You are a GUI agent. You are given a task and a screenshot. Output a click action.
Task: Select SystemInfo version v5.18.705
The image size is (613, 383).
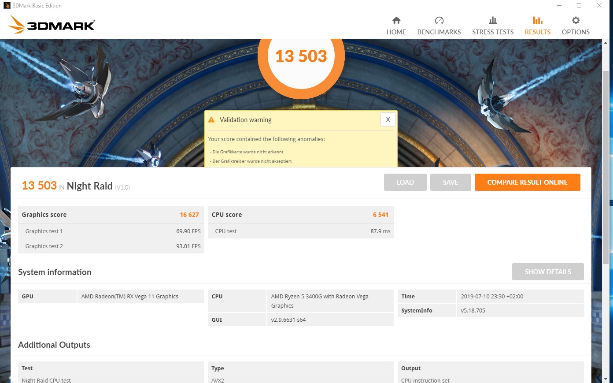coord(473,310)
